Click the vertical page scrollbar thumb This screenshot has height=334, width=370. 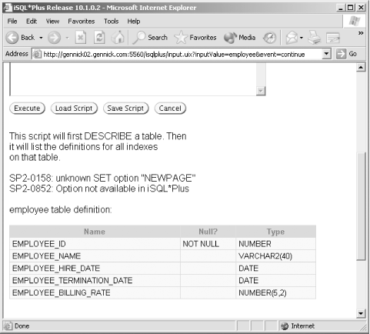(361, 206)
